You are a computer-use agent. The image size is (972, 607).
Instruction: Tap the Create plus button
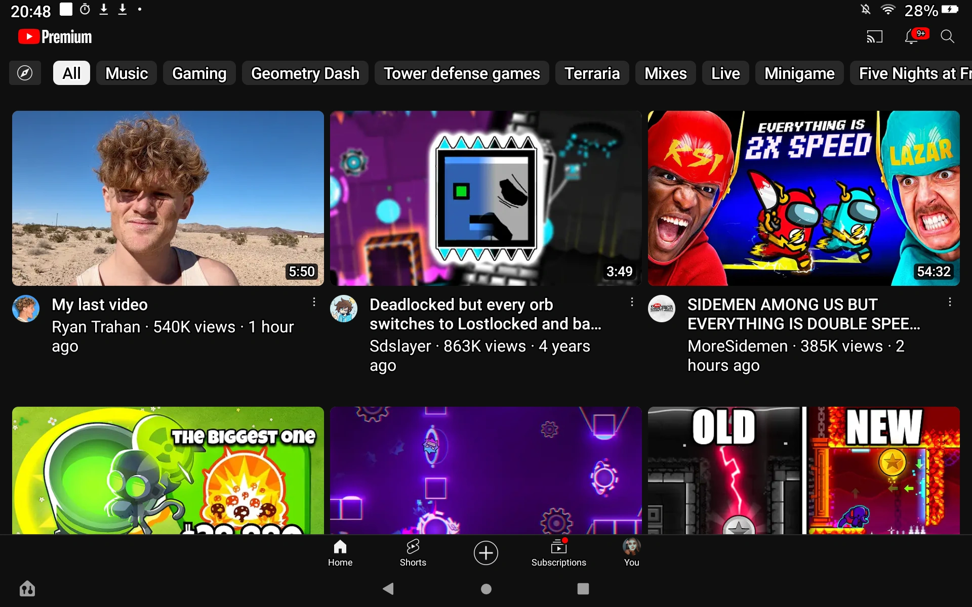tap(485, 552)
